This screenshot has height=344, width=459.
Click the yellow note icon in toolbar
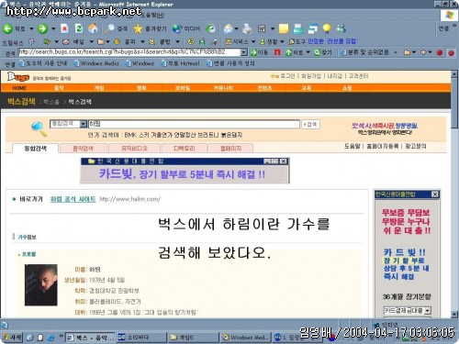click(284, 28)
